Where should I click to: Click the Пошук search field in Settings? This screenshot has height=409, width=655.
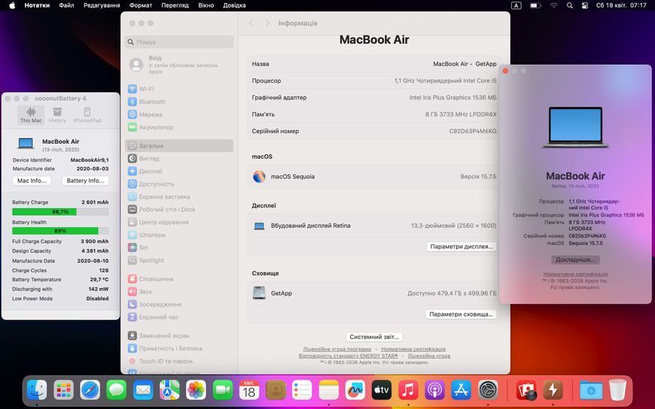[179, 42]
